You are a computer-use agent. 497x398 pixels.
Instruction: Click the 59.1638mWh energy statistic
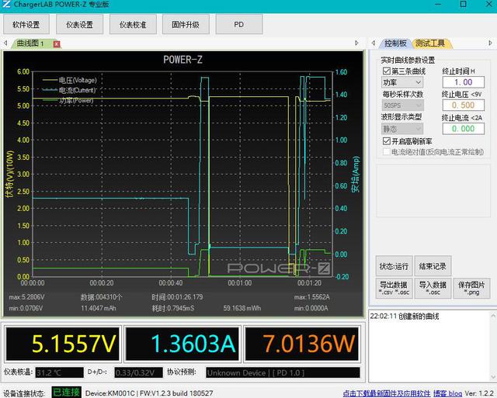pos(242,308)
